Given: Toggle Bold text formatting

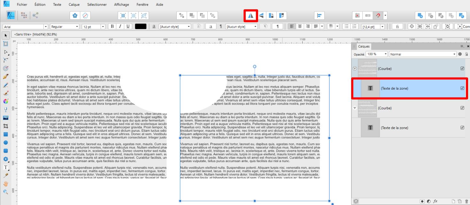Looking at the screenshot, I should [x=113, y=26].
